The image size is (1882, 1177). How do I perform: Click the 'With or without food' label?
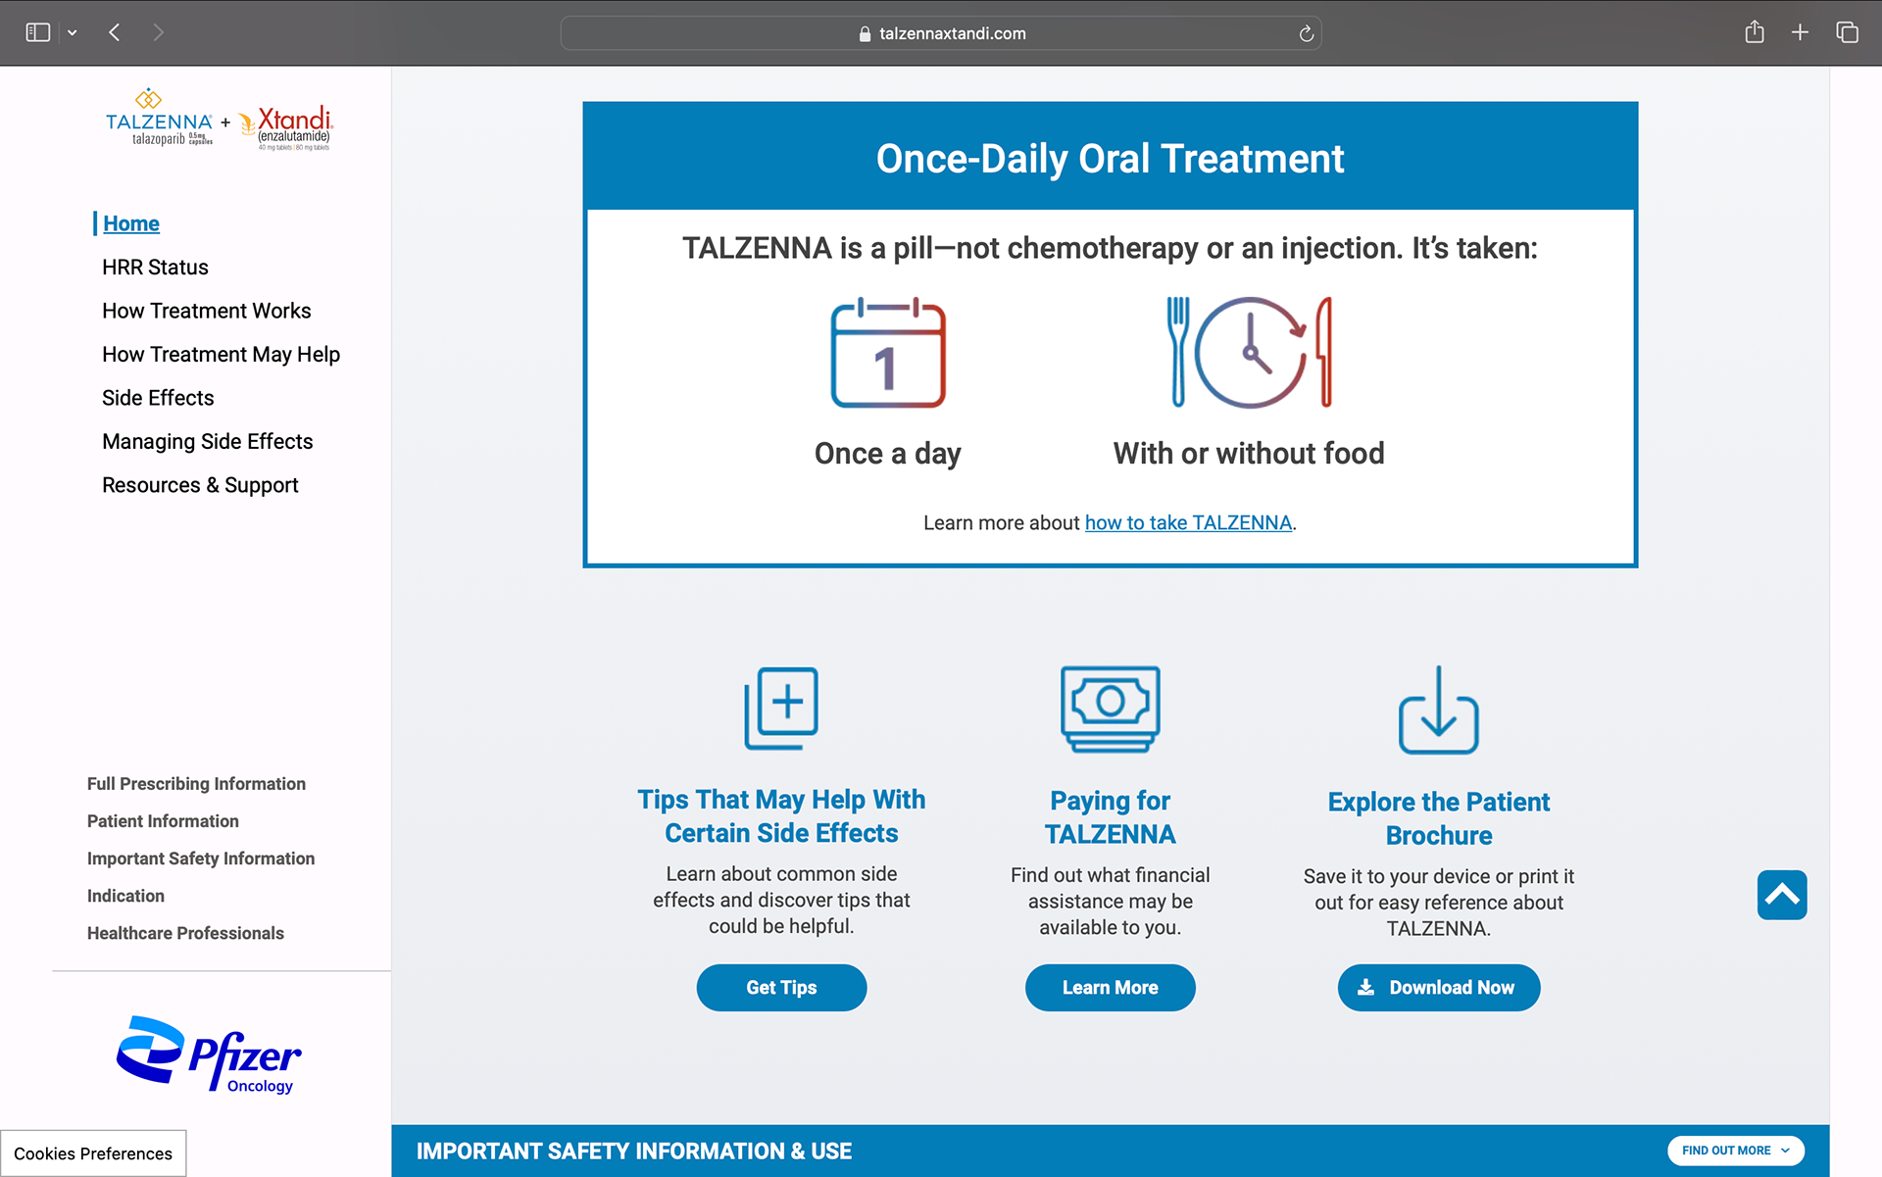click(x=1248, y=454)
